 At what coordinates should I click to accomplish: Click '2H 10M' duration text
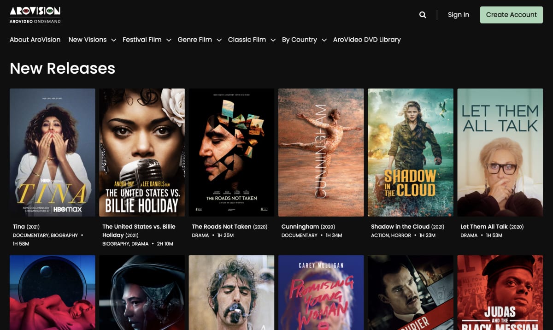165,244
